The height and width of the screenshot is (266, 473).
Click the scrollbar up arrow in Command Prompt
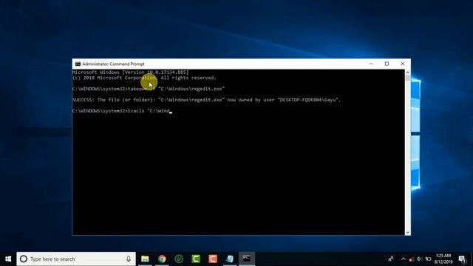tap(407, 72)
